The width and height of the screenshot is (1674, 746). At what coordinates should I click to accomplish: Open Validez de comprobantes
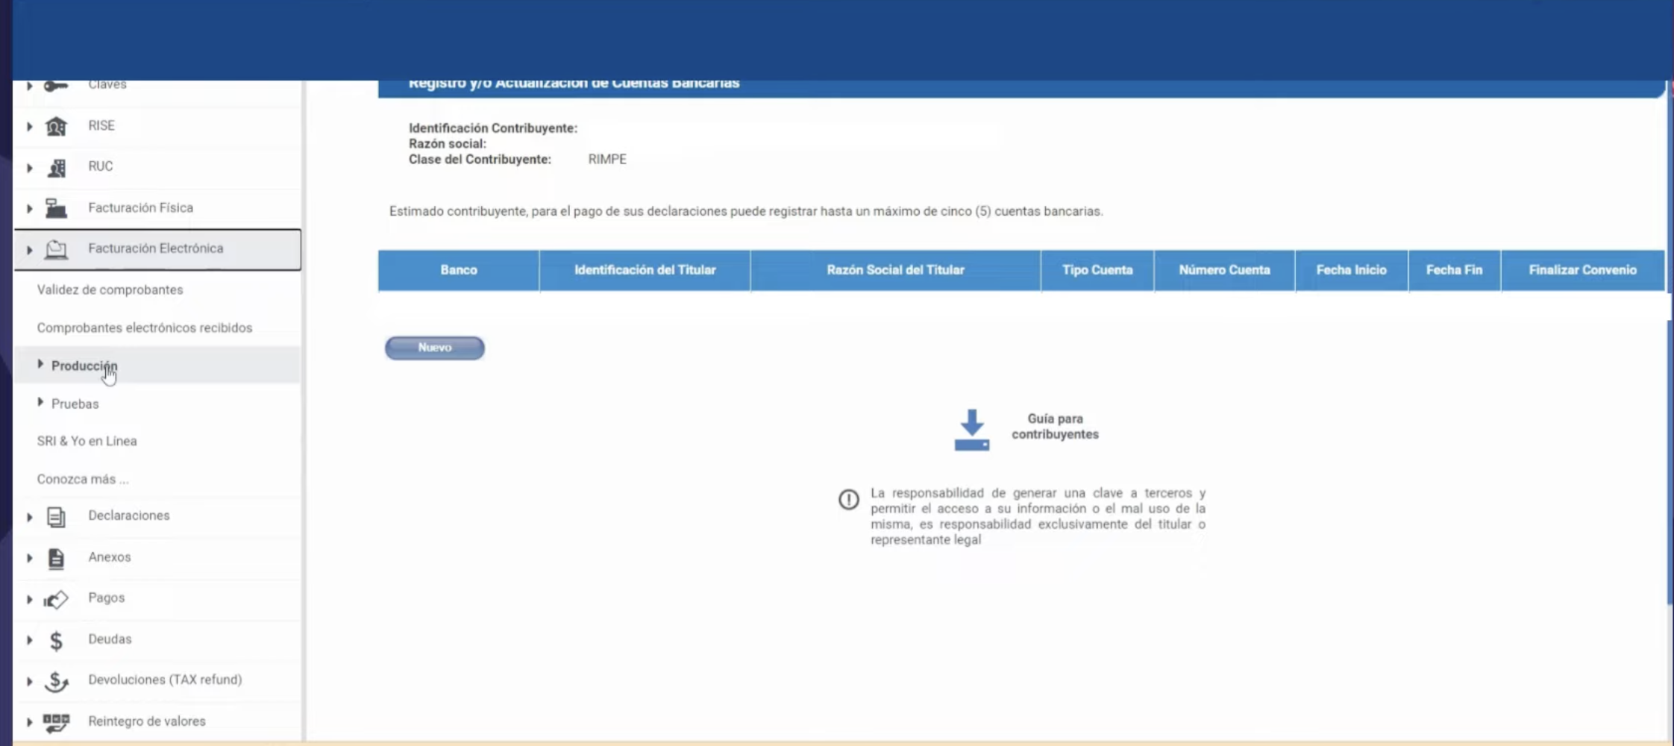pos(110,289)
